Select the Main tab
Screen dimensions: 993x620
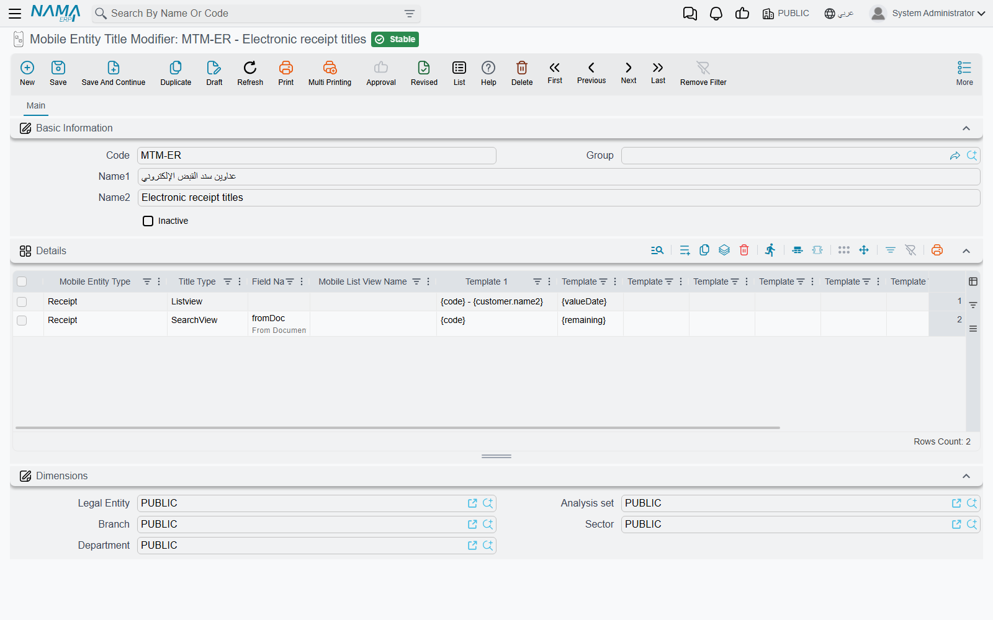point(36,106)
